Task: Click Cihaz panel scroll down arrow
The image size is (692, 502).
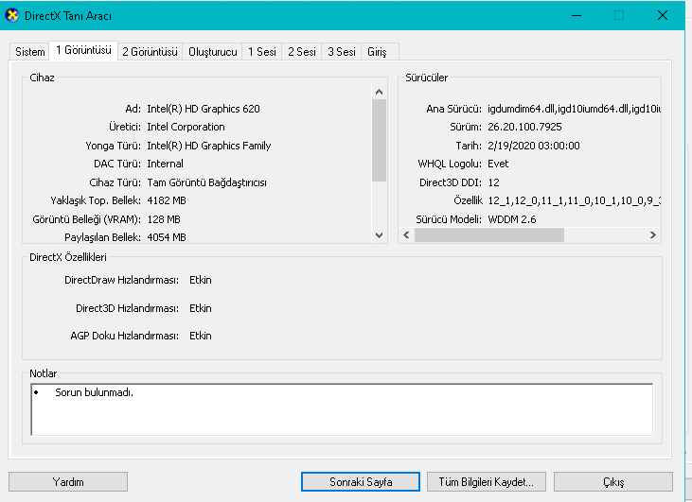Action: coord(379,234)
